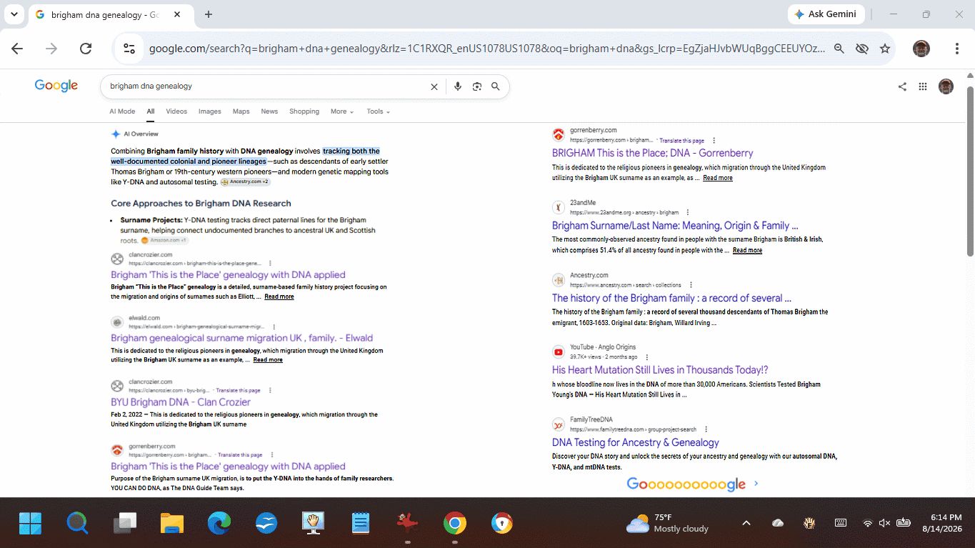
Task: Open 'Brigham genealogical surname migration UK' Elwald link
Action: tap(241, 338)
